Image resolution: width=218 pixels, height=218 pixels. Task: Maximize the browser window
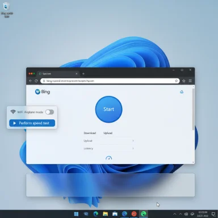tap(182, 70)
